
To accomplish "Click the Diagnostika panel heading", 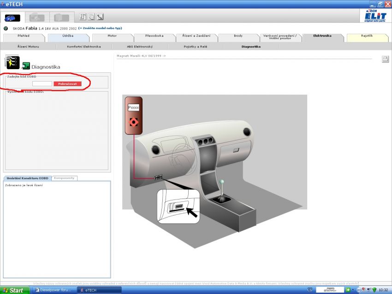I will [x=46, y=67].
